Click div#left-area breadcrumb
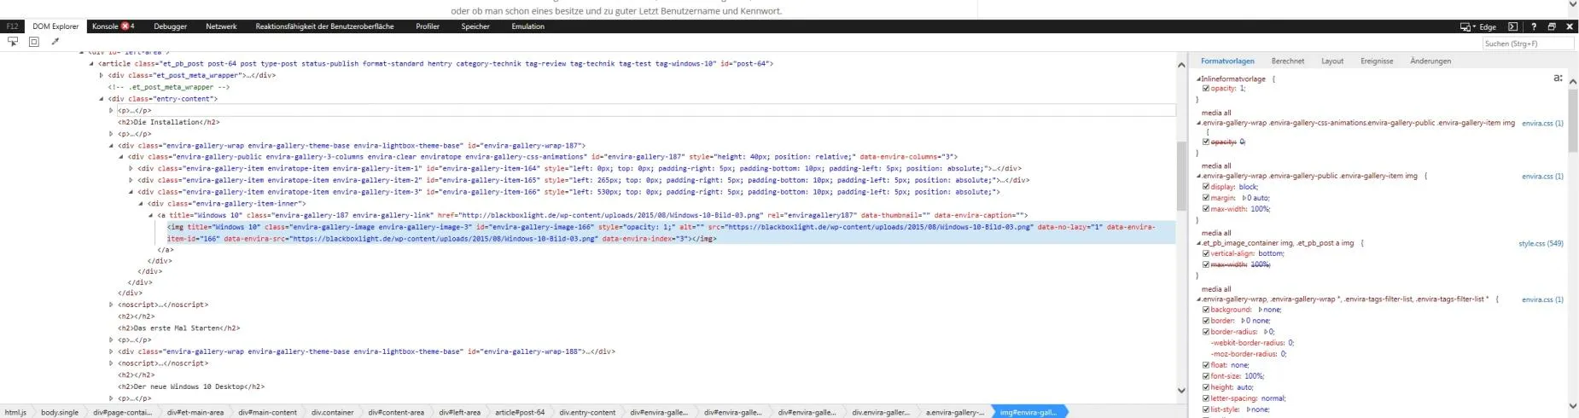 coord(459,412)
